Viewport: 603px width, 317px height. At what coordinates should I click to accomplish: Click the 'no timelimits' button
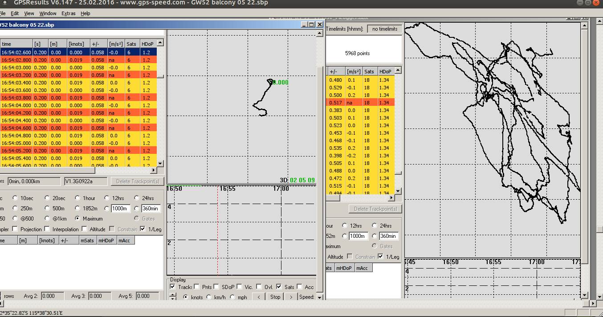385,29
